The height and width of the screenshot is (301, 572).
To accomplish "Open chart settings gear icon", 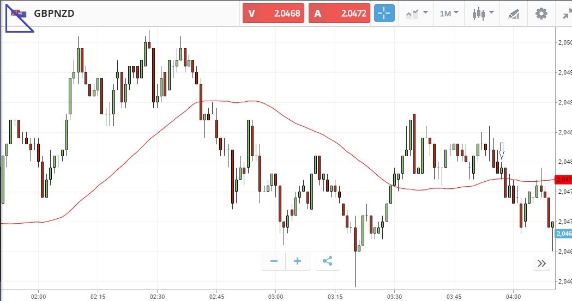I will tap(541, 14).
